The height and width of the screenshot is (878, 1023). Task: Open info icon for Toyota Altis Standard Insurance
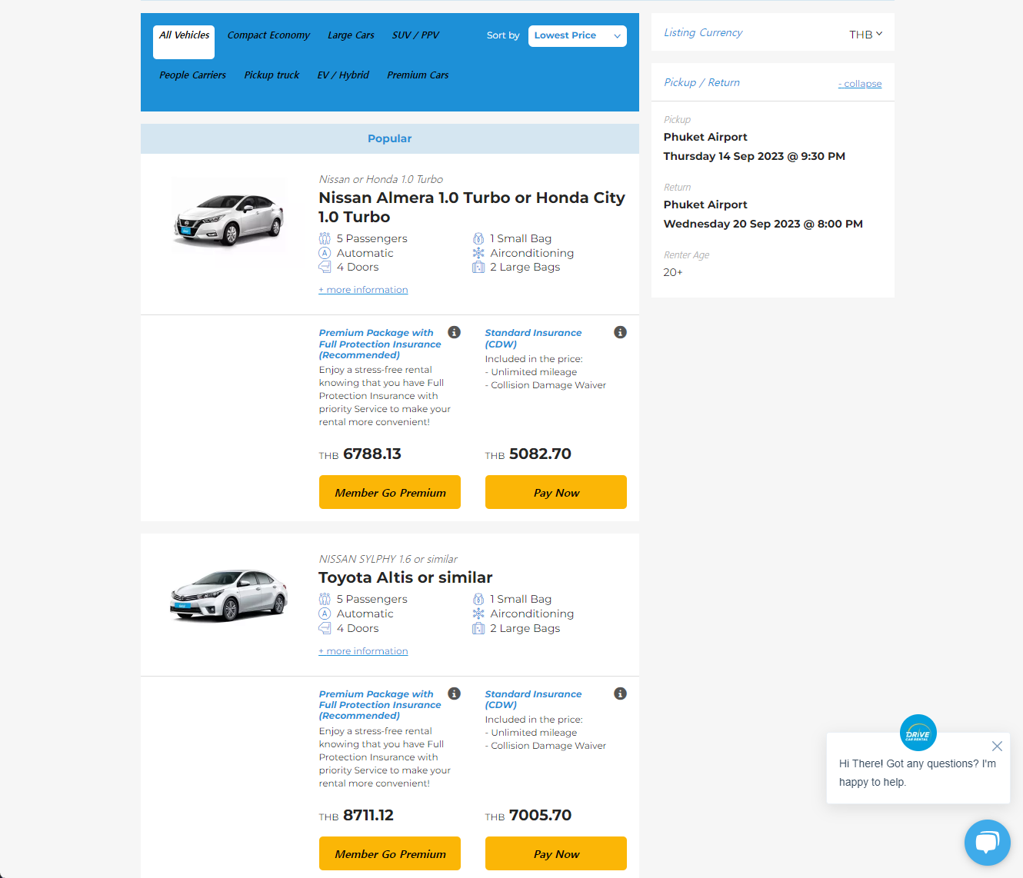click(620, 693)
